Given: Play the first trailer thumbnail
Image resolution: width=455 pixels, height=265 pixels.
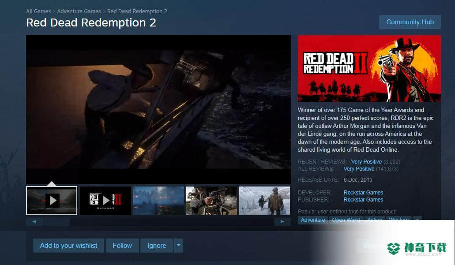Looking at the screenshot, I should click(52, 201).
